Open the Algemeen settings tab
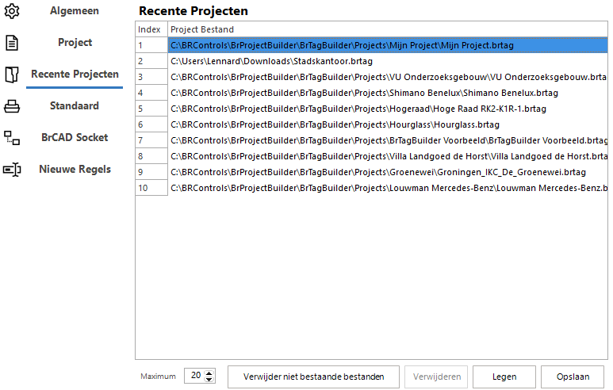Screen dimensions: 613x390 [75, 11]
